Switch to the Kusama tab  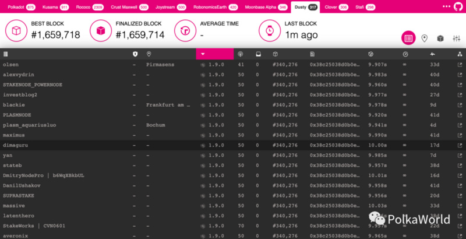pos(55,7)
